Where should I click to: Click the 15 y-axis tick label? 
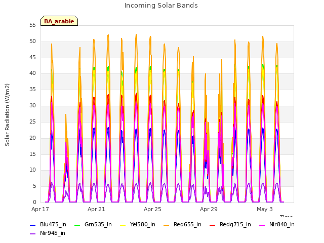click(32, 154)
